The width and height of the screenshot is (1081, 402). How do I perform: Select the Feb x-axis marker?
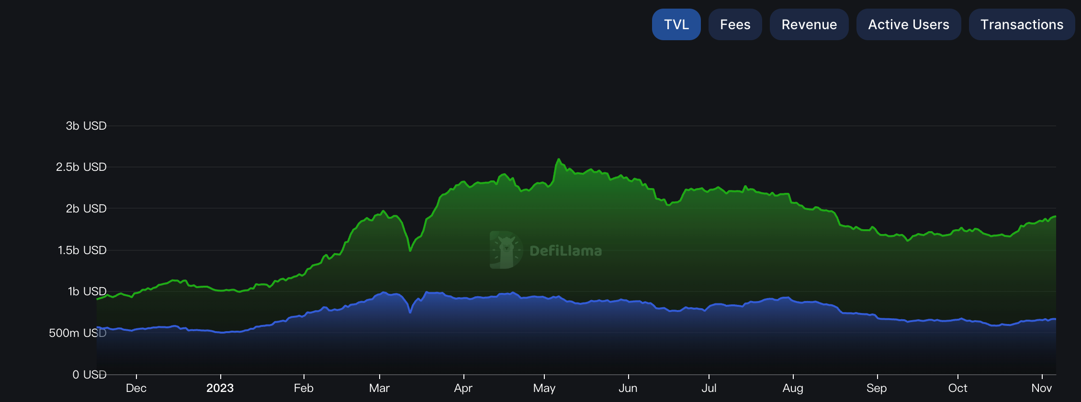pos(304,388)
